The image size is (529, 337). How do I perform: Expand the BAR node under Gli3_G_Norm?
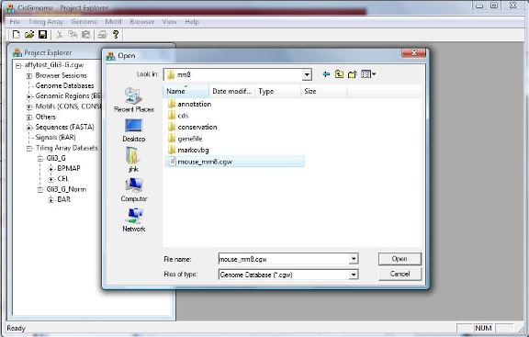(51, 200)
